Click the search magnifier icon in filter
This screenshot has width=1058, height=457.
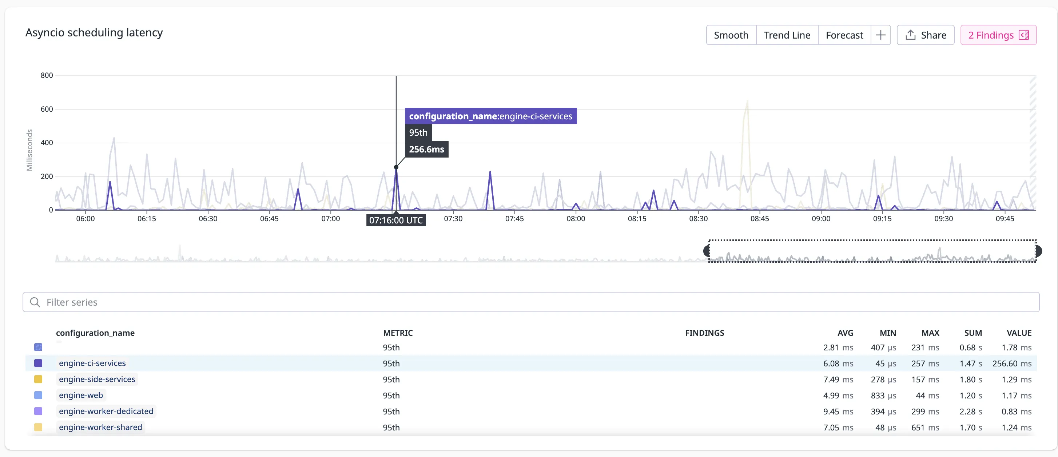pos(35,302)
